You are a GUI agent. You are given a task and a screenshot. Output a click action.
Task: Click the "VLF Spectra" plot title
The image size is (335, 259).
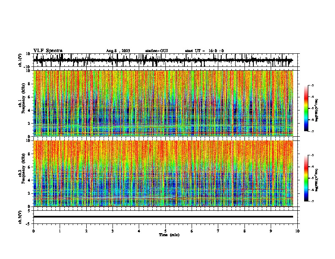click(48, 51)
